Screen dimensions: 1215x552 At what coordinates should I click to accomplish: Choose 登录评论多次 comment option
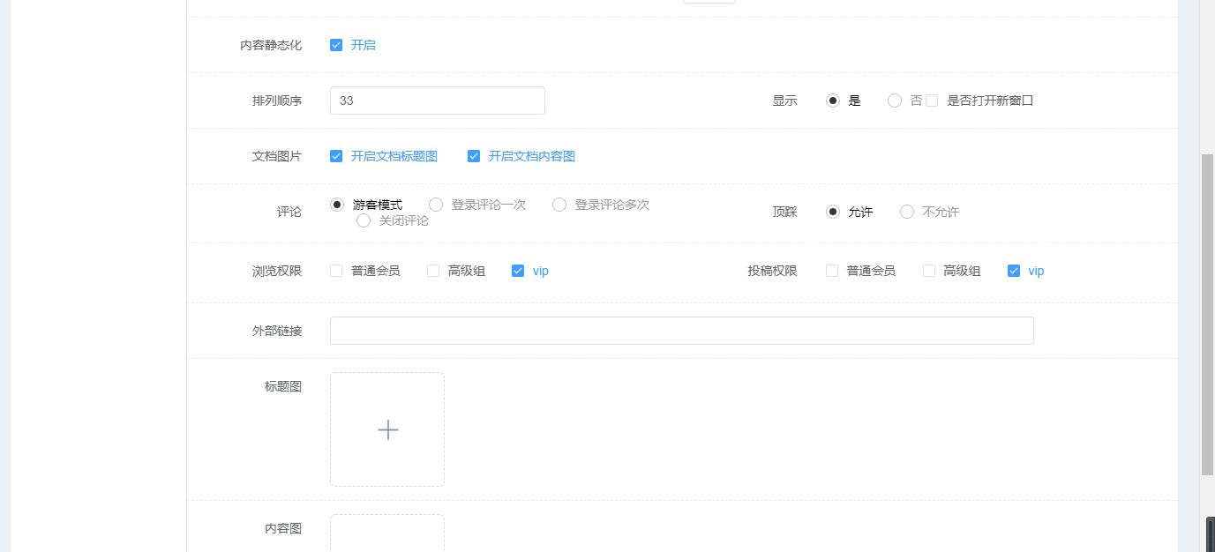(559, 205)
